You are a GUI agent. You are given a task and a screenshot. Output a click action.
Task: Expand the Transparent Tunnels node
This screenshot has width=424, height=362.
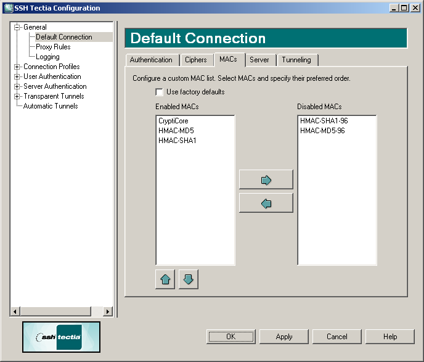pos(17,96)
